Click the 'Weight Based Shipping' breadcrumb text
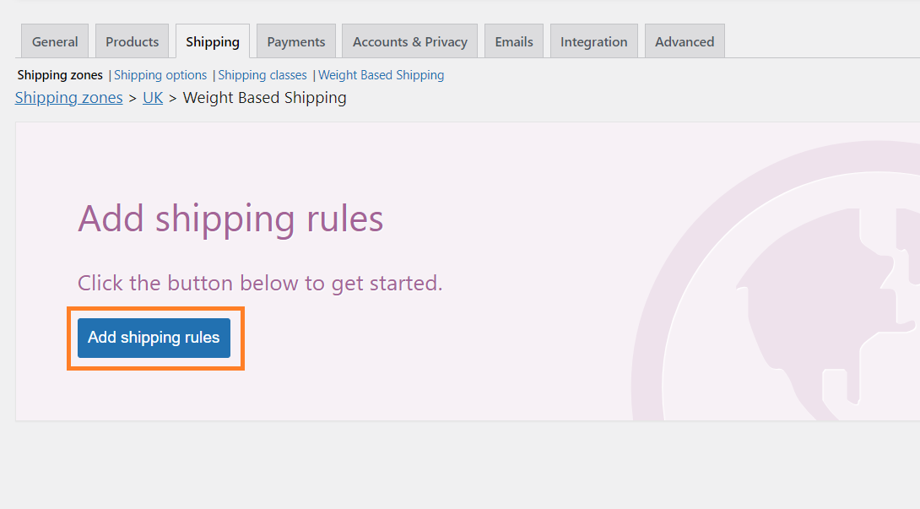Viewport: 920px width, 509px height. (265, 97)
